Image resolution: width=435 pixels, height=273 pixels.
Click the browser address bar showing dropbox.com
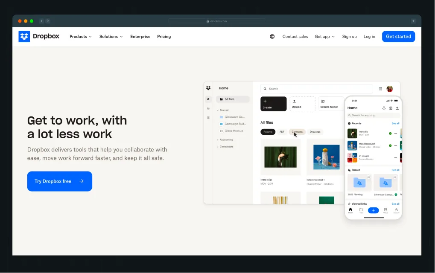click(216, 21)
